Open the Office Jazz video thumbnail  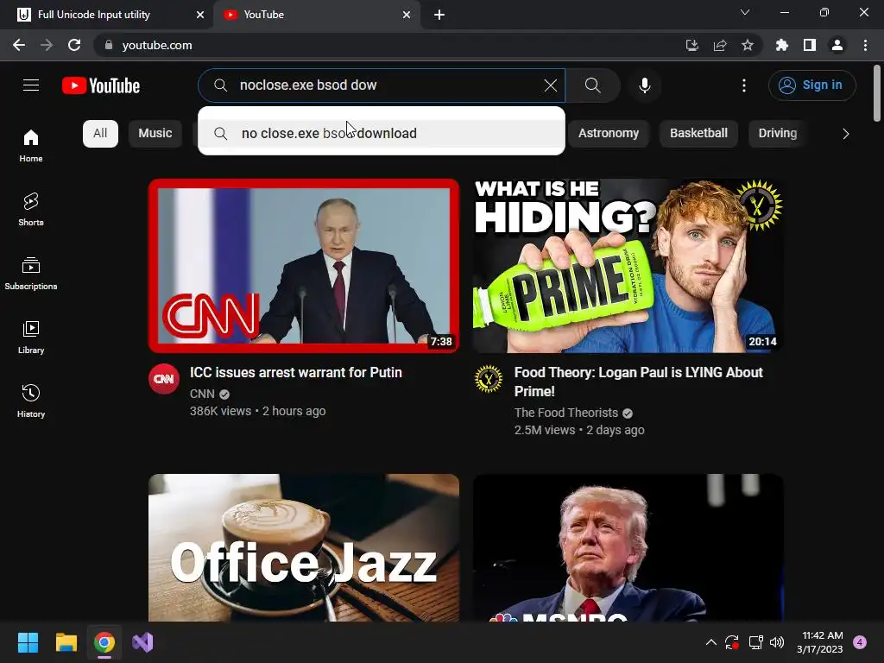304,547
